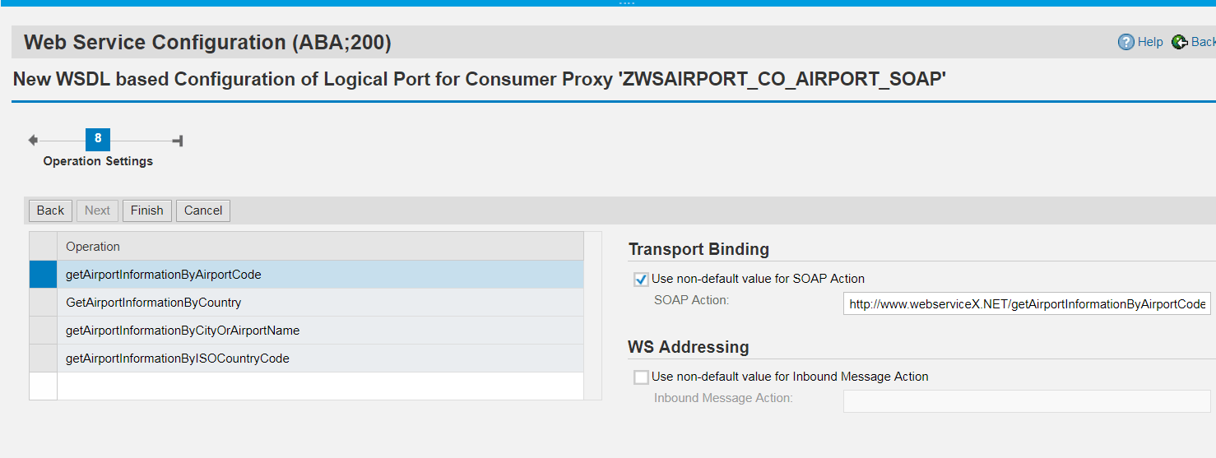Click row selector for GetAirportInformationByCountry
This screenshot has width=1216, height=458.
43,303
